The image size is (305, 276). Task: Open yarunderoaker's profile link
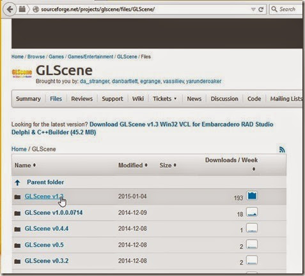click(204, 81)
